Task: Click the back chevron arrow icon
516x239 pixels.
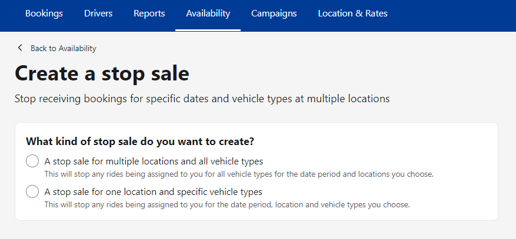Action: 20,48
